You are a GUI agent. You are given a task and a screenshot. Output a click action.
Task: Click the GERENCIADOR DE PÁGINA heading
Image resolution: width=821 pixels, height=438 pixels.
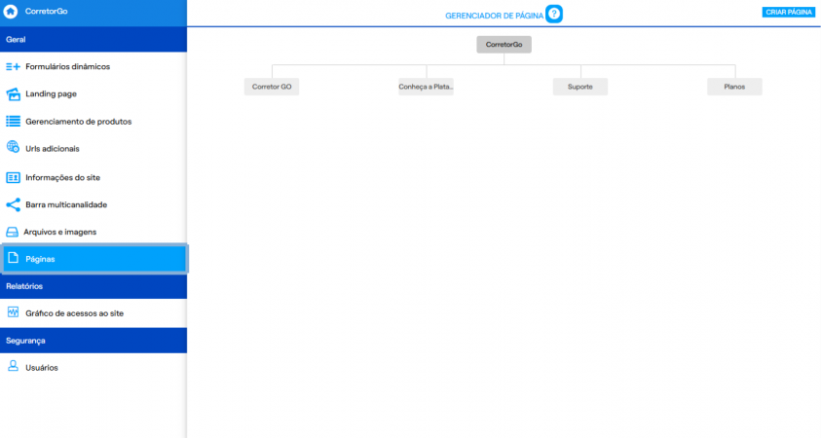[495, 16]
